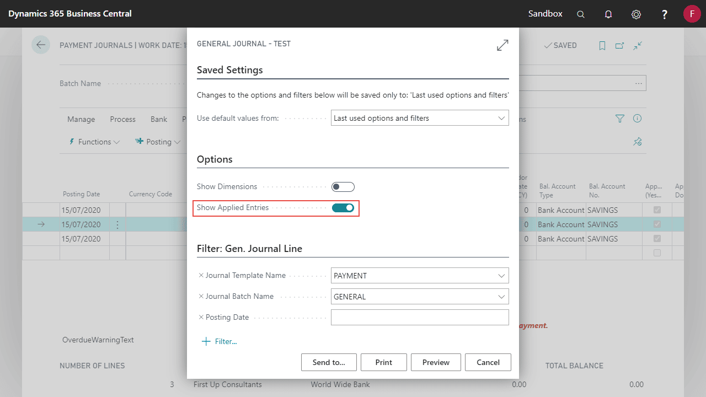Click the Sandbox environment label

tap(545, 14)
